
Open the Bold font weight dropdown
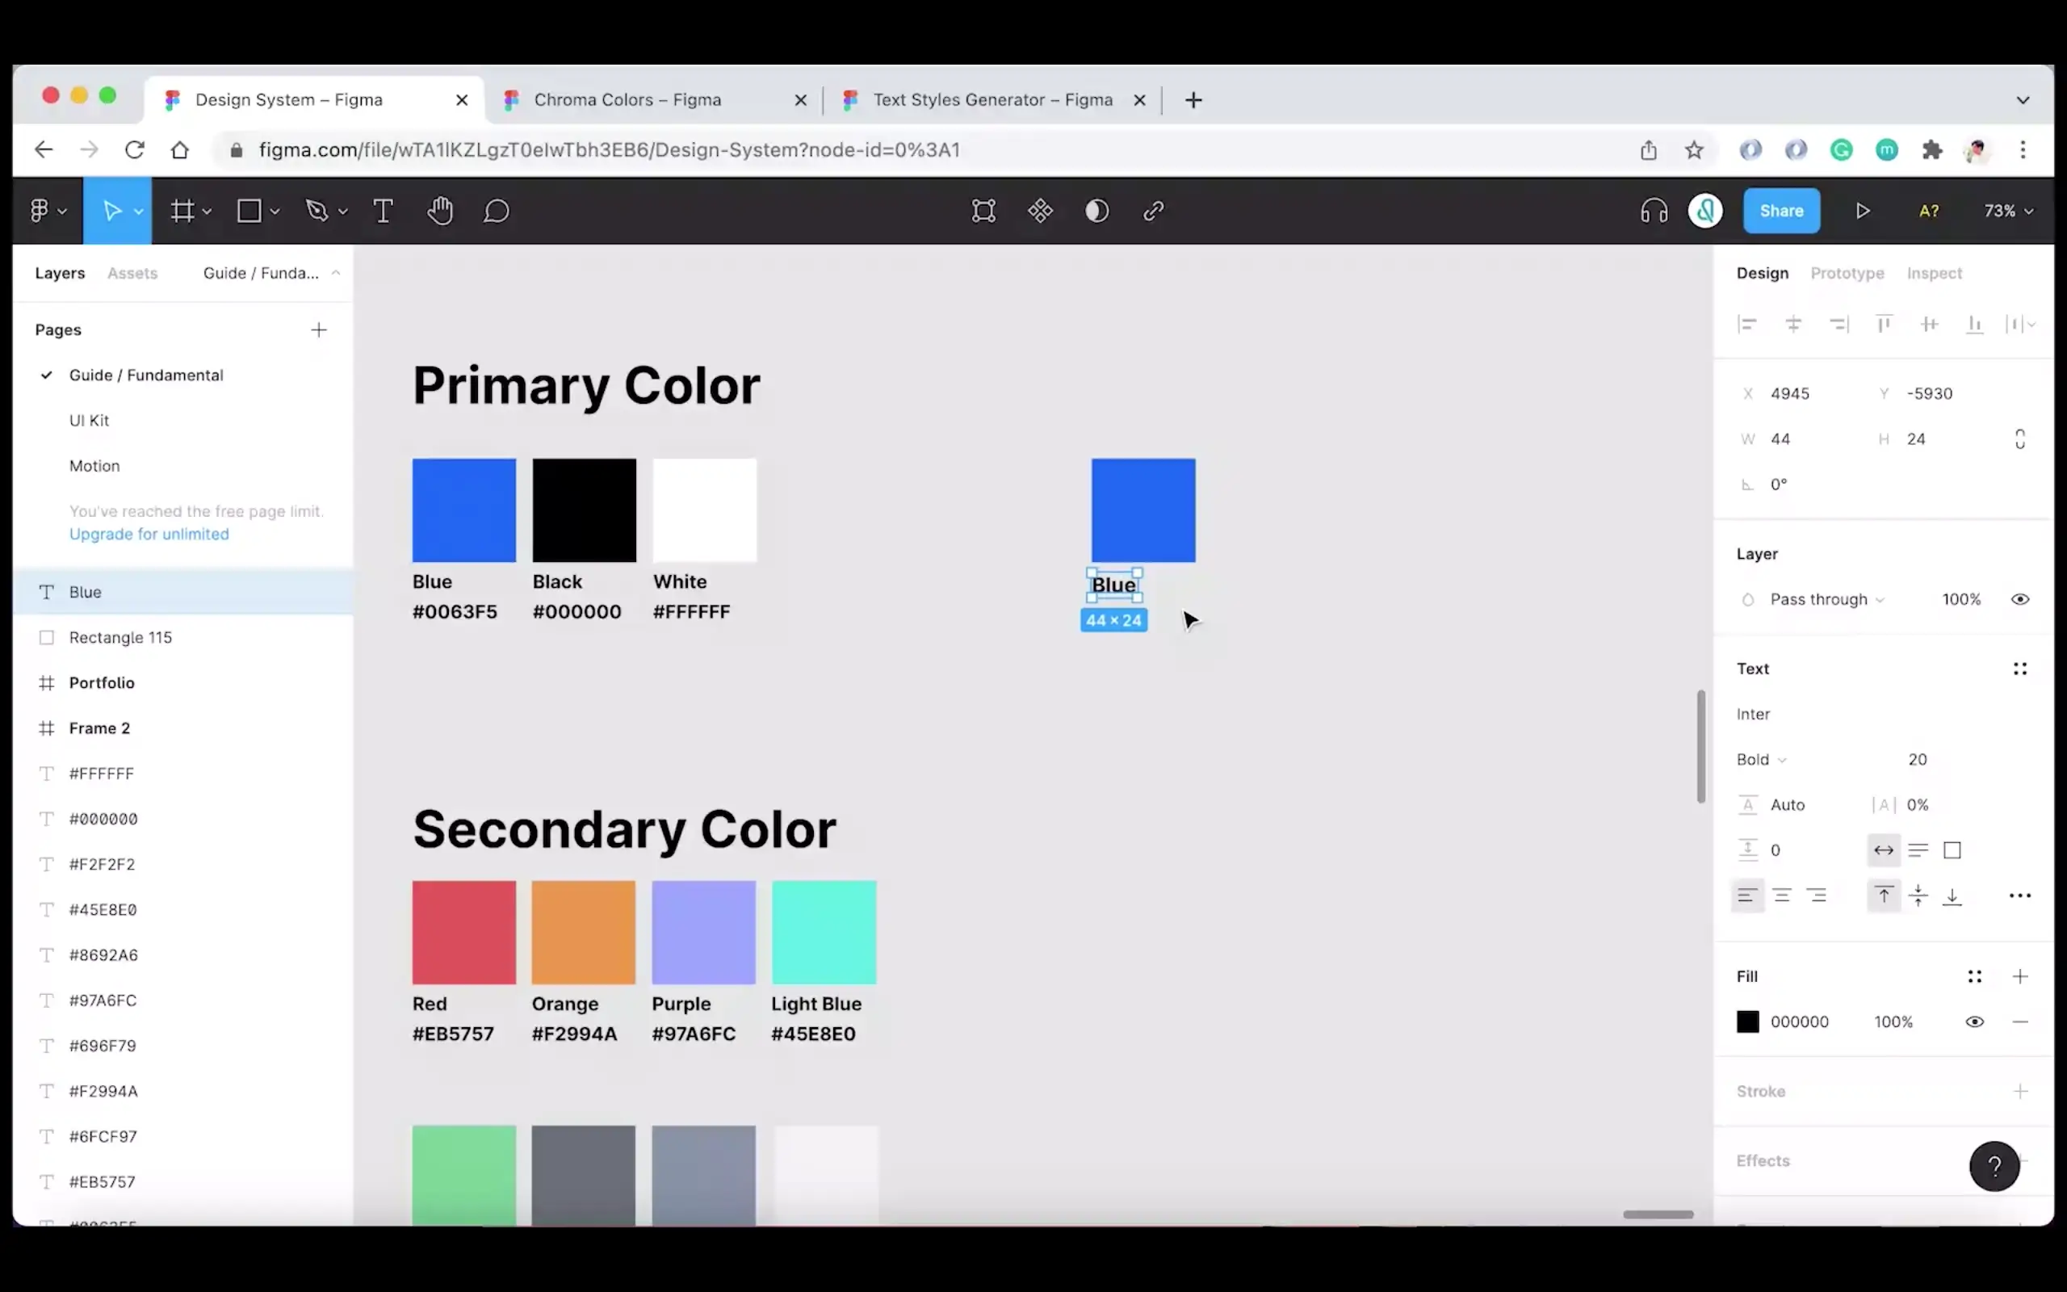pos(1760,759)
